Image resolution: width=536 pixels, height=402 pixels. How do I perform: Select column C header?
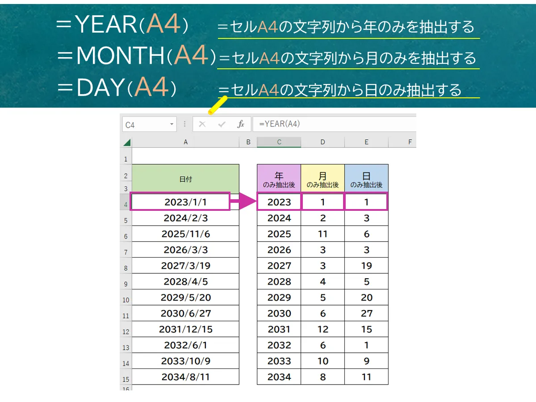click(279, 142)
